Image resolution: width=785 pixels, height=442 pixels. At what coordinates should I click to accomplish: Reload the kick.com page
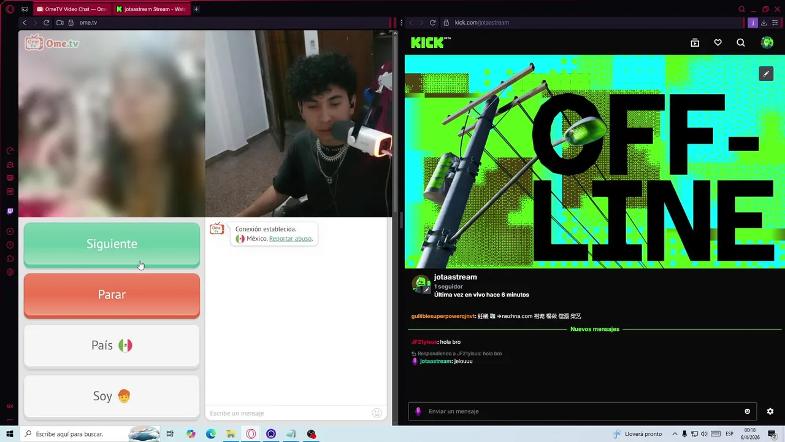click(432, 23)
